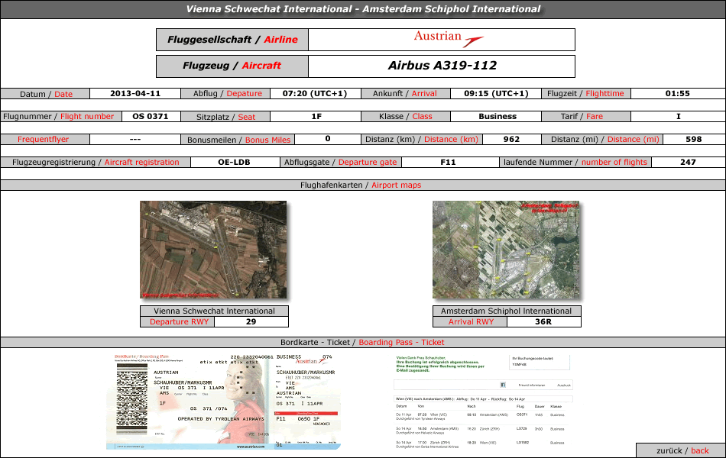
Task: Click the date value 2013-04-11
Action: (x=135, y=94)
